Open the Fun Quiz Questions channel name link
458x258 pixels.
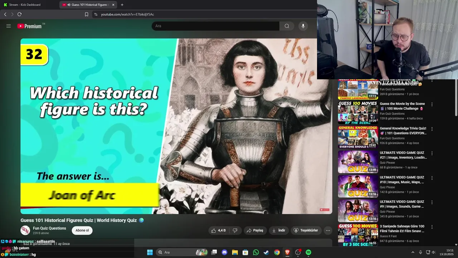[x=49, y=228]
